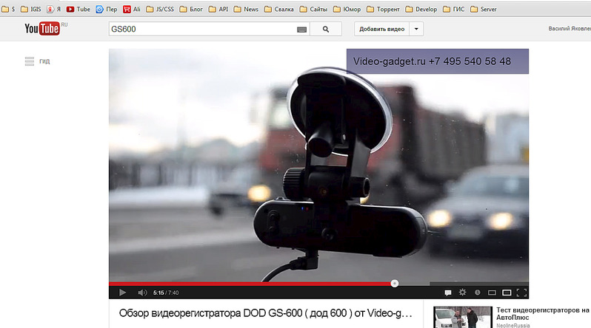Open the Develop bookmarks folder
This screenshot has width=591, height=328.
pos(421,9)
